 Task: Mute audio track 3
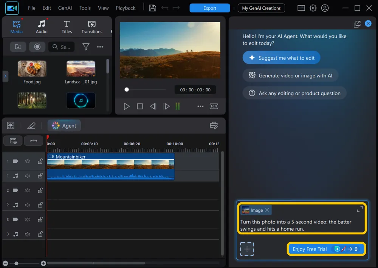click(x=28, y=234)
